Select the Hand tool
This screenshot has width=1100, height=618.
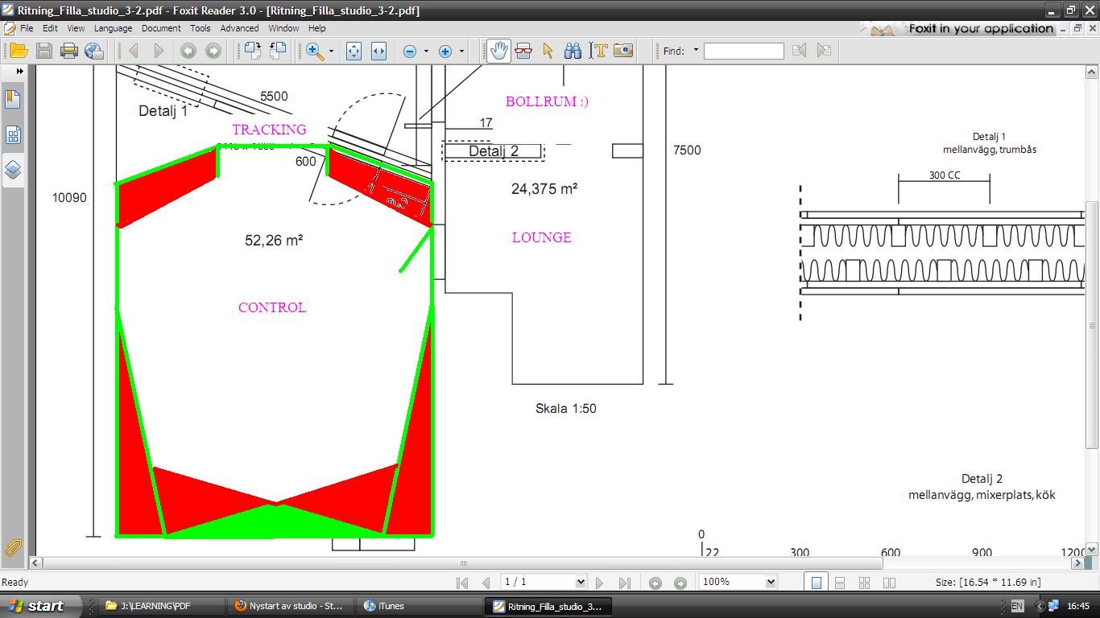(498, 51)
